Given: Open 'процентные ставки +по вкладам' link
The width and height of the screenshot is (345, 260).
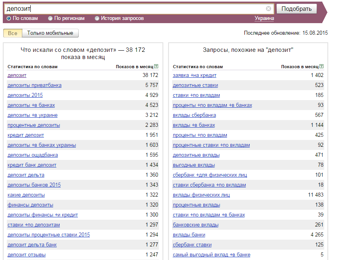Looking at the screenshot, I should 211,145.
